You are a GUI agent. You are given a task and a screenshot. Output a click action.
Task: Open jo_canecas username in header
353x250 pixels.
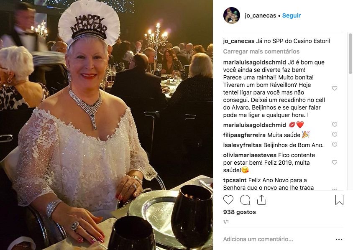(x=261, y=15)
